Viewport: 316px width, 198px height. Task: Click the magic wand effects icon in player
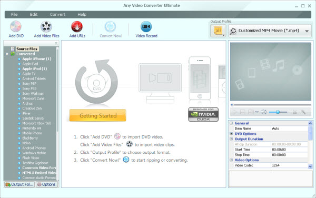pyautogui.click(x=303, y=112)
